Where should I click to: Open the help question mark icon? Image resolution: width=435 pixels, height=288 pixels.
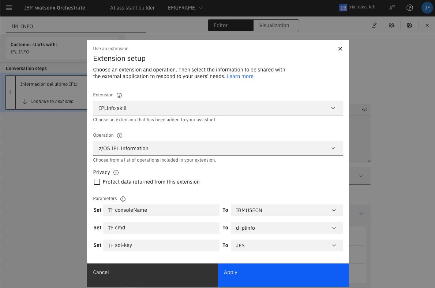click(x=409, y=8)
